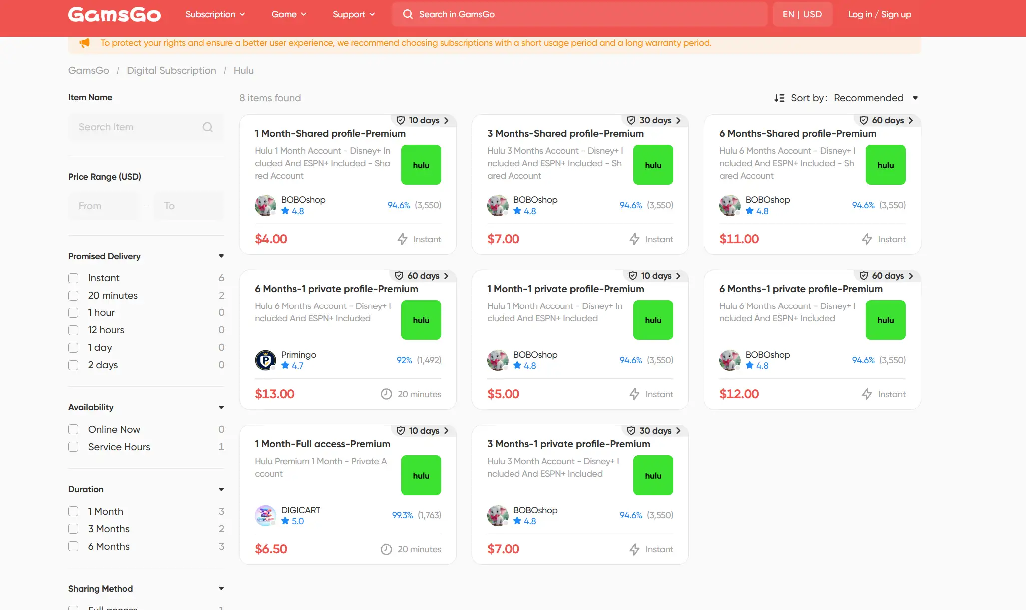Tick the 1 hour delivery checkbox

73,313
